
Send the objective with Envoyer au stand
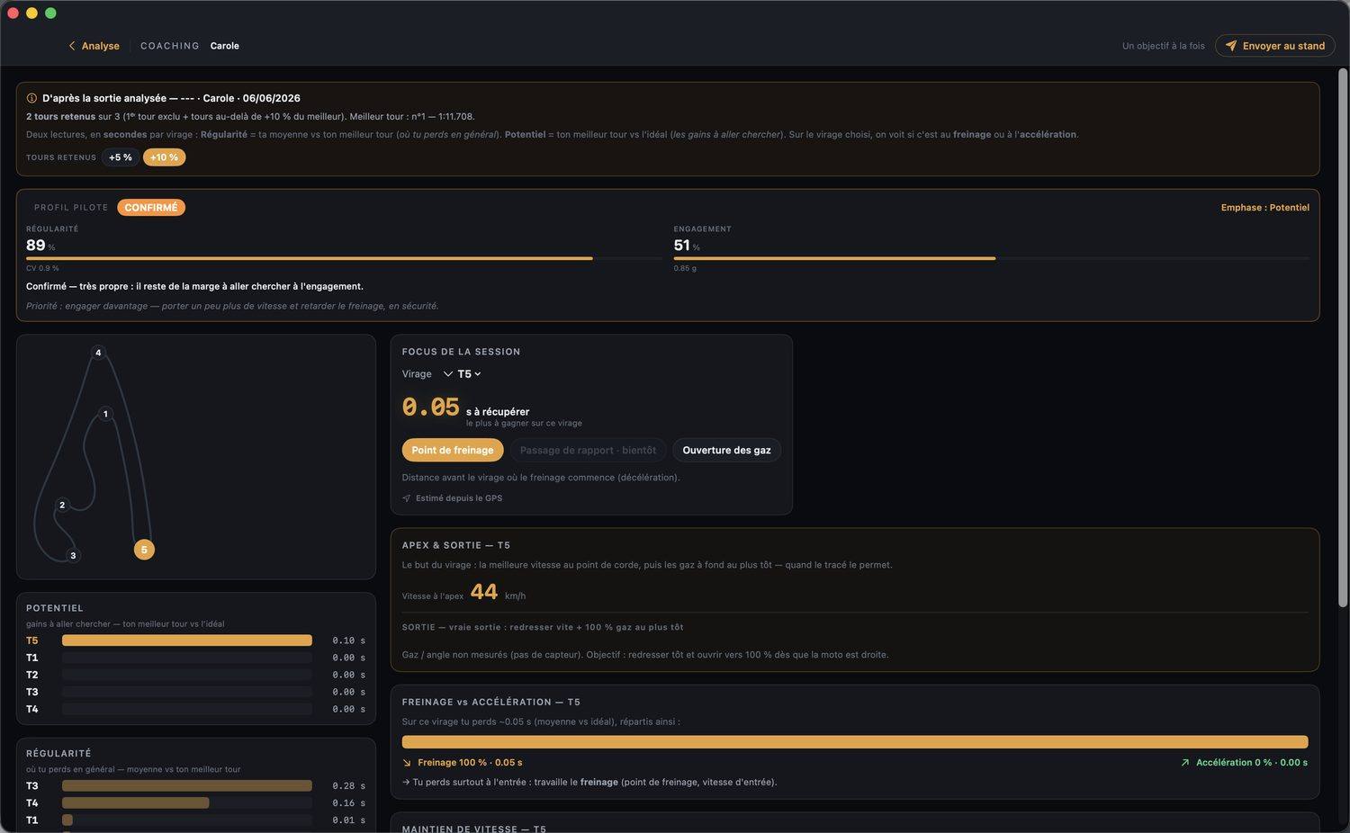click(1274, 46)
